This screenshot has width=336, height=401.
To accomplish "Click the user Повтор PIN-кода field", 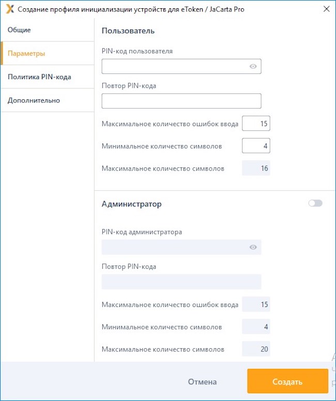I will pos(181,101).
